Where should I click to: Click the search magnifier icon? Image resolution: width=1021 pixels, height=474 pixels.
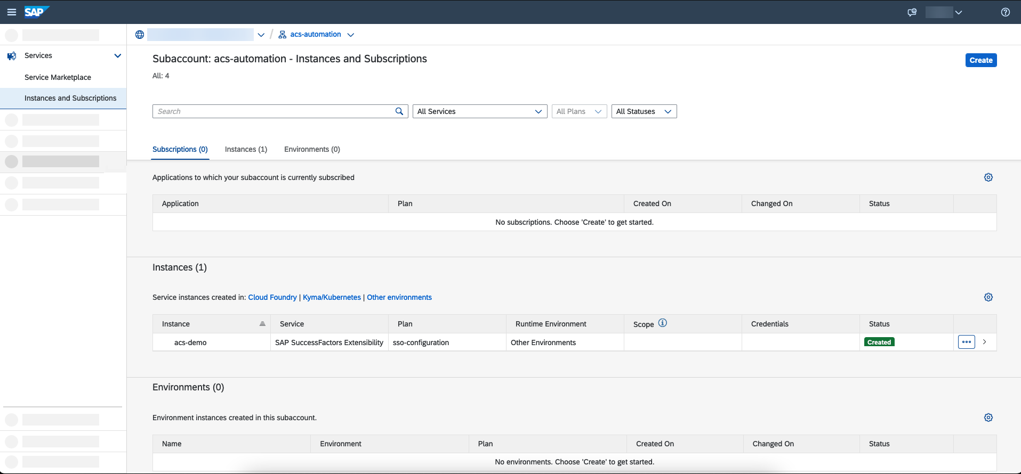pos(399,111)
